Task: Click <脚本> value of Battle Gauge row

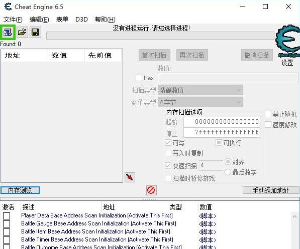Action: tap(208, 224)
